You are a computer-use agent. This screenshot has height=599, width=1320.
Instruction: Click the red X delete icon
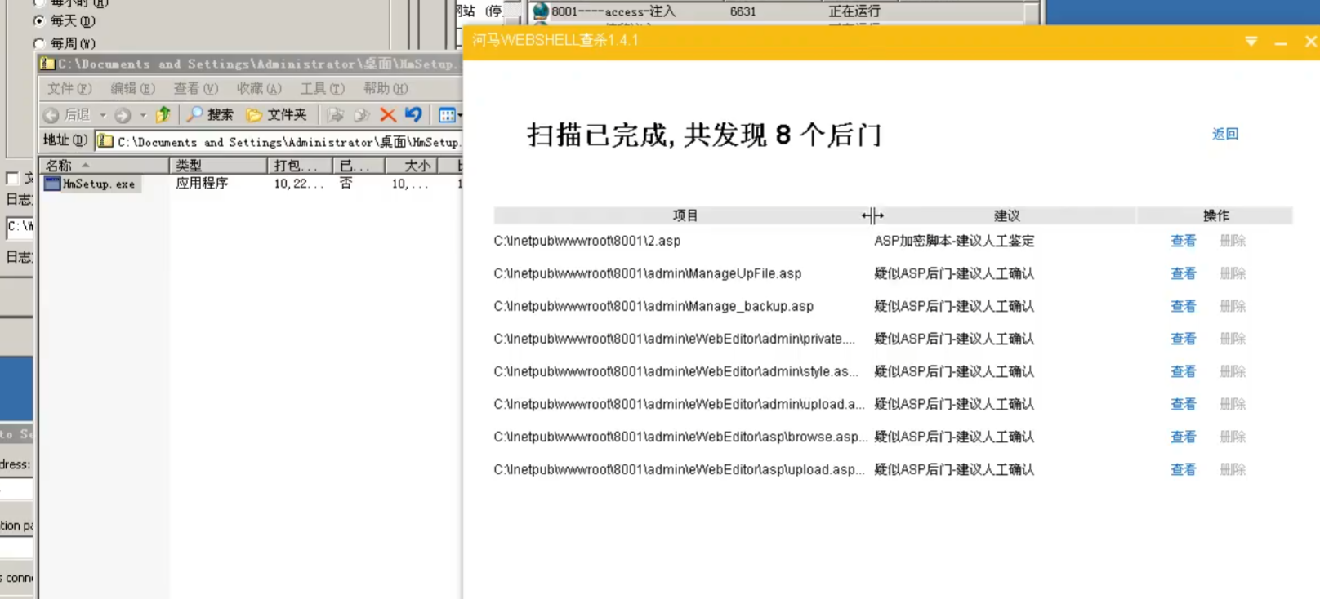click(x=388, y=115)
